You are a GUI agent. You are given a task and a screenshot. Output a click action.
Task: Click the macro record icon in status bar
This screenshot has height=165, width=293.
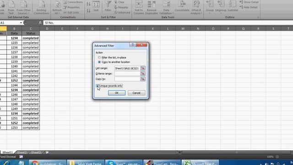pyautogui.click(x=21, y=157)
